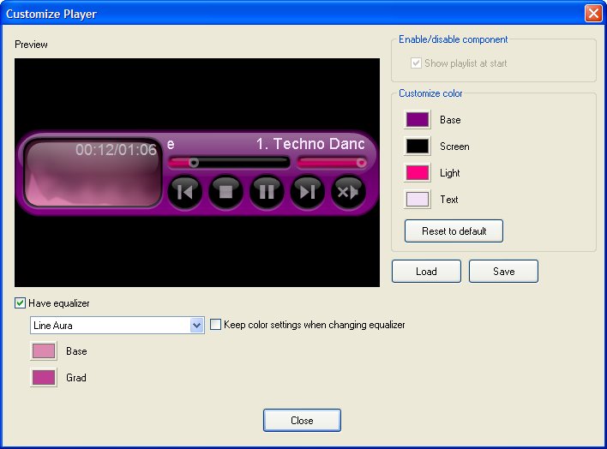The width and height of the screenshot is (607, 449).
Task: Click the previous track button in preview
Action: coord(184,192)
